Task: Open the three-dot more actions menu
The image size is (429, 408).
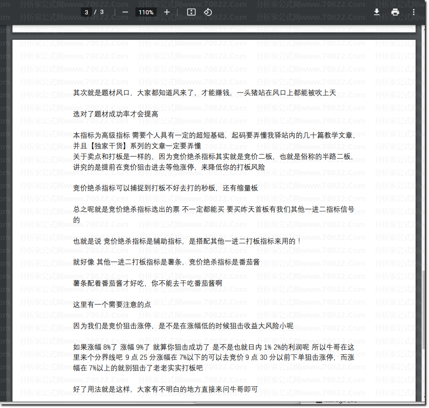Action: coord(414,12)
